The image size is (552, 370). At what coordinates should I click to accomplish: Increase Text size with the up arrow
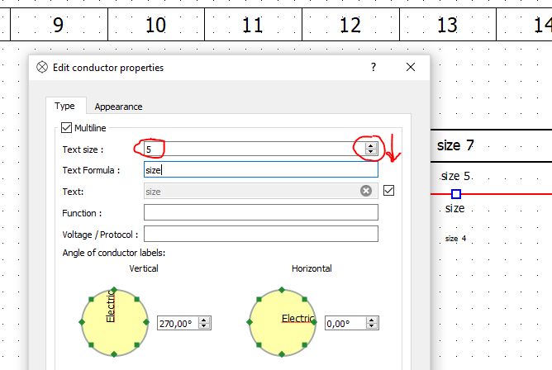tap(371, 145)
